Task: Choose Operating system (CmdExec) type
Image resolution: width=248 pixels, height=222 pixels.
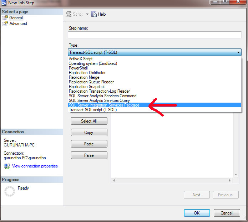Action: (x=155, y=63)
